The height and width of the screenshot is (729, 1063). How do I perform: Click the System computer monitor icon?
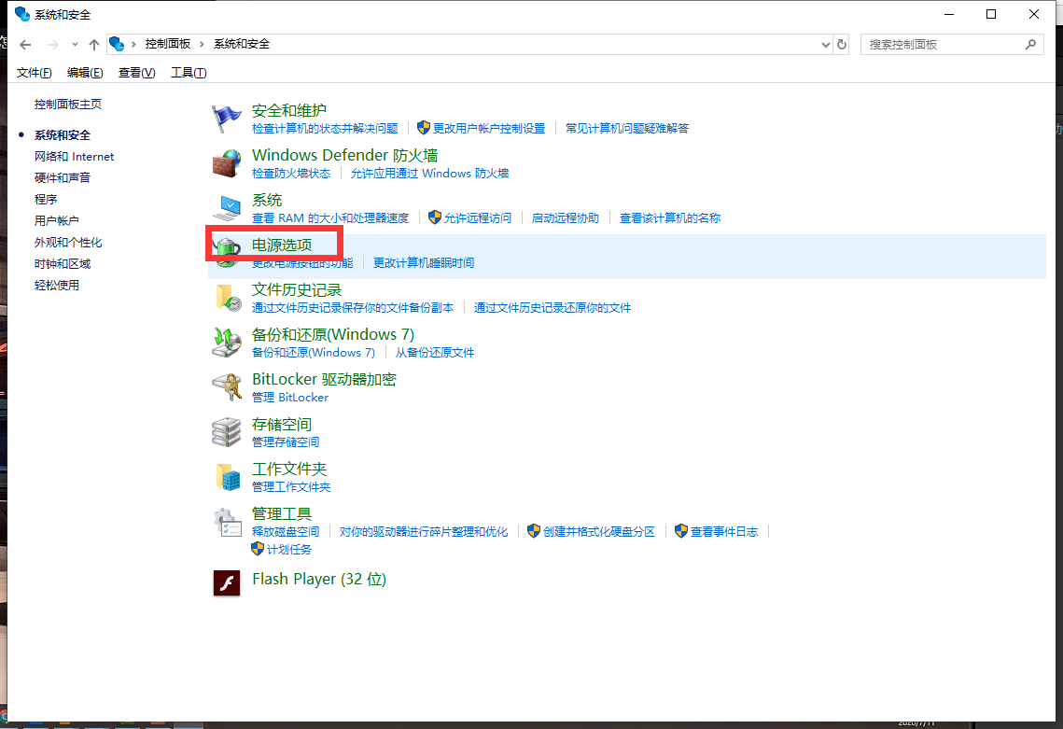coord(227,208)
